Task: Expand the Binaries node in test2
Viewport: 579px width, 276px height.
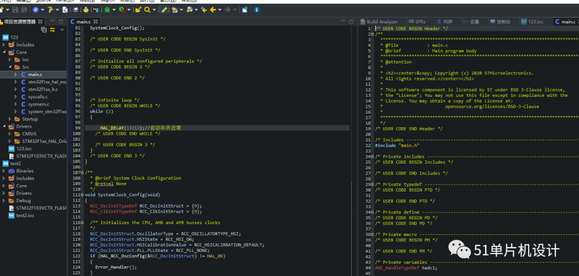Action: coord(4,171)
